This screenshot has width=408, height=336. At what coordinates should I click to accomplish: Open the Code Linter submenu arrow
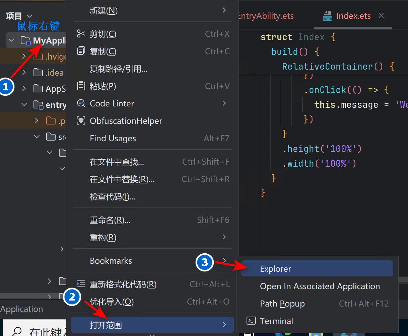pos(224,103)
